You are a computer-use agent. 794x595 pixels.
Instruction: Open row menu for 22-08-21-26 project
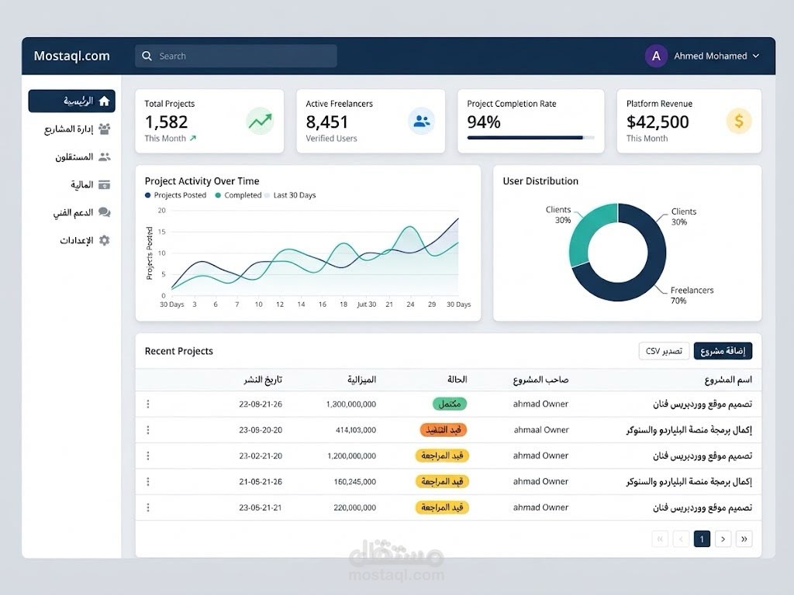click(148, 404)
